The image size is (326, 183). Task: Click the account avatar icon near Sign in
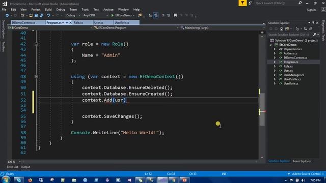tap(323, 10)
